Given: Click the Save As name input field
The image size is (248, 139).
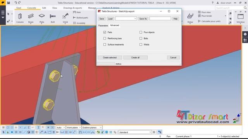Looking at the screenshot, I should [160, 19].
